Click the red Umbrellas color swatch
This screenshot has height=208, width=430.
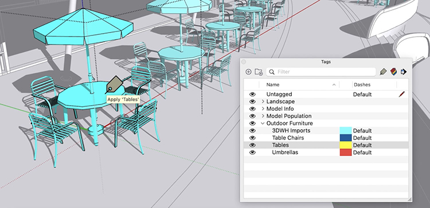point(346,152)
